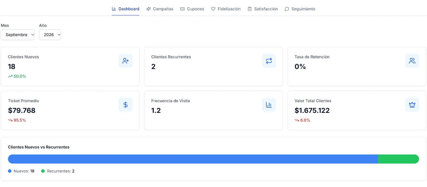427x187 pixels.
Task: Click the green Recurrentes segment of the bar
Action: pyautogui.click(x=398, y=159)
